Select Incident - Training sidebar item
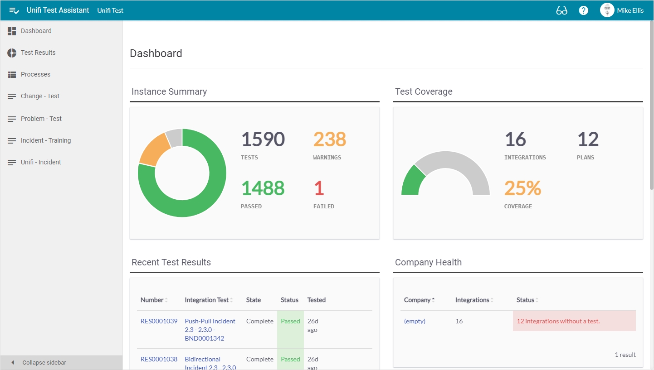 (45, 140)
